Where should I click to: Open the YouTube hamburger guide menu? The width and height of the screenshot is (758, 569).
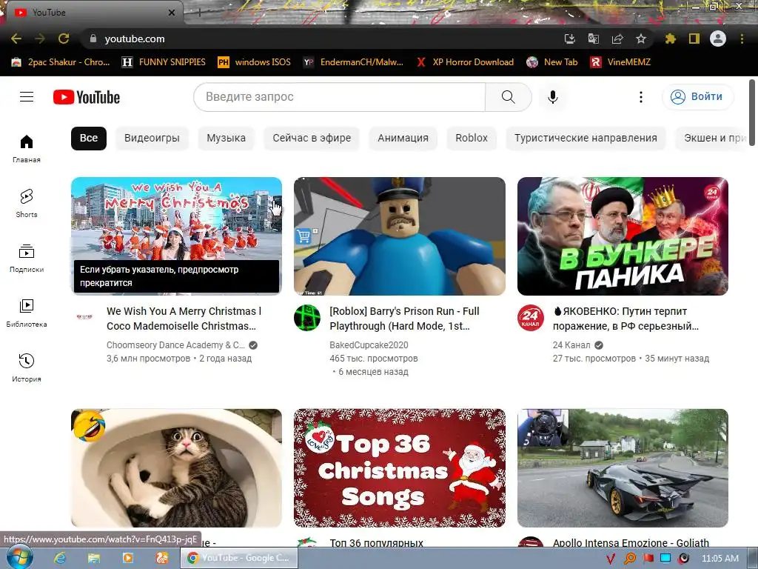[27, 97]
